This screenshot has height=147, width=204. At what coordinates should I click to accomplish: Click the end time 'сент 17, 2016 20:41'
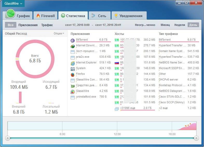tap(108, 25)
